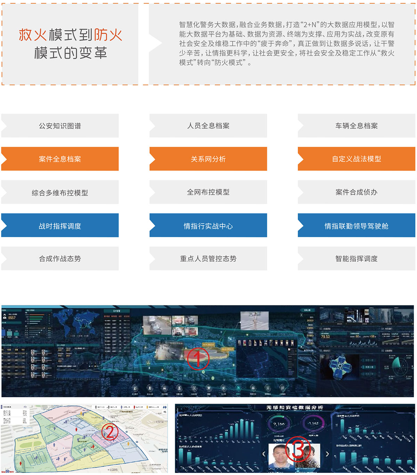The image size is (417, 475).
Task: Select the 关系网分析 orange tab
Action: coord(208,159)
